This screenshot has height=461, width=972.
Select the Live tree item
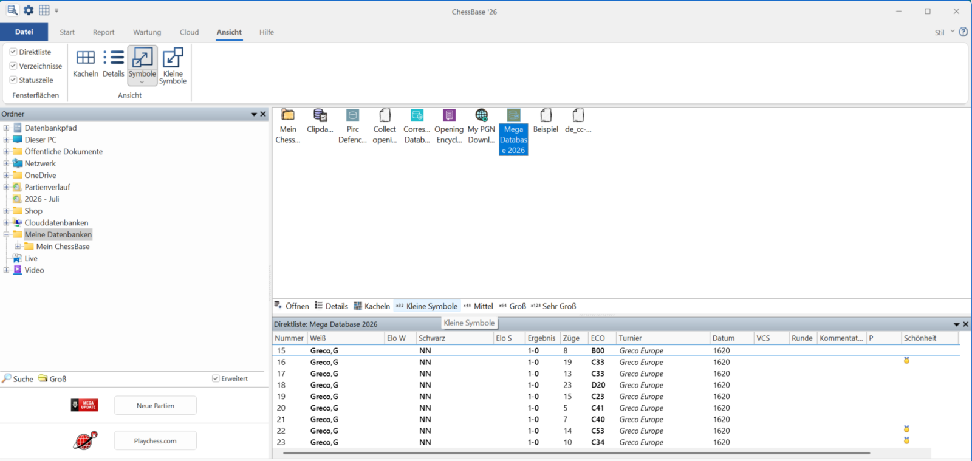(x=30, y=258)
